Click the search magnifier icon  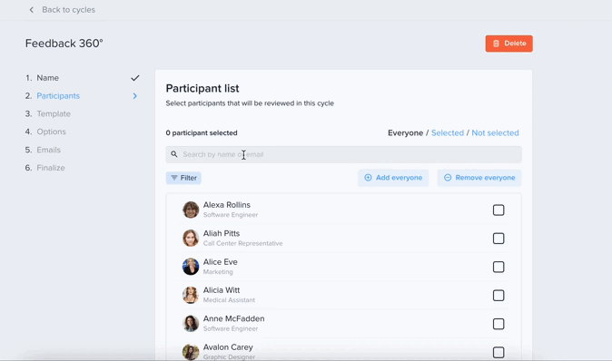(174, 154)
